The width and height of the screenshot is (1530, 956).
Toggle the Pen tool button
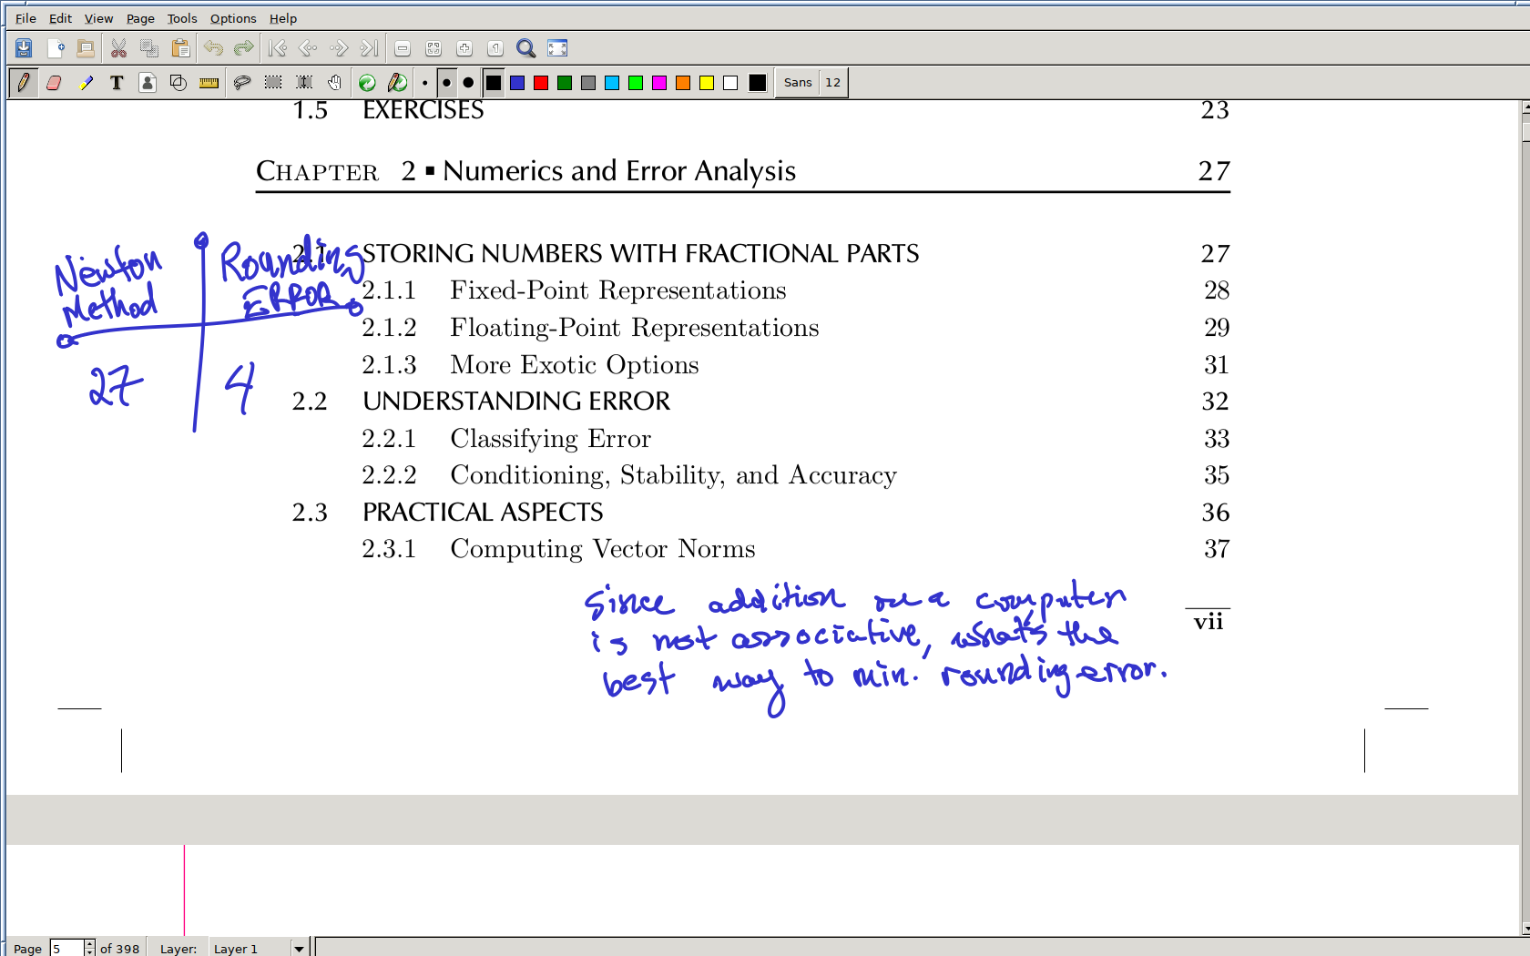point(23,83)
